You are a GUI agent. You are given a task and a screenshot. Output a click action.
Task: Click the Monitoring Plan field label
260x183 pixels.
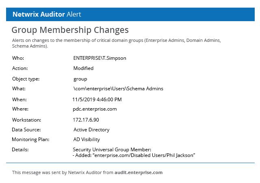(x=30, y=139)
